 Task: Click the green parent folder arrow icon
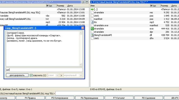click(92, 9)
